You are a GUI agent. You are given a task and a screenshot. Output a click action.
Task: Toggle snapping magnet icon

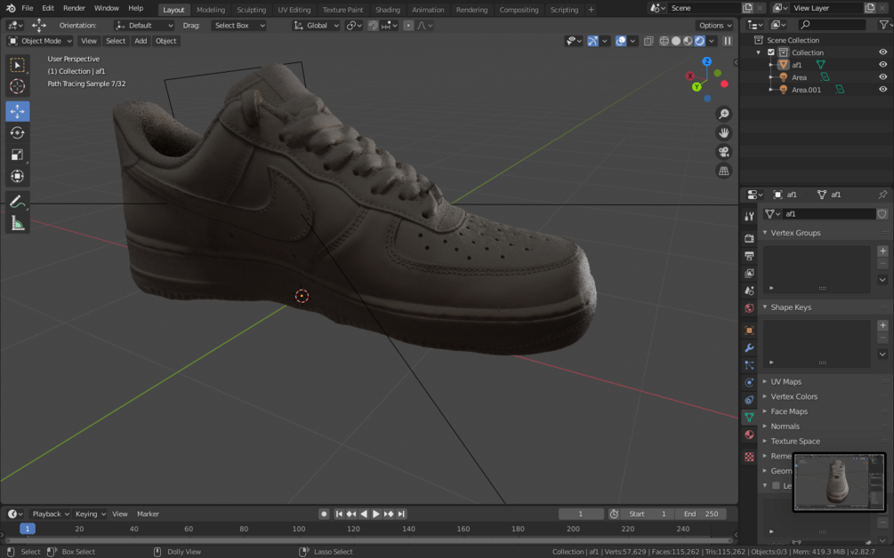(x=373, y=26)
